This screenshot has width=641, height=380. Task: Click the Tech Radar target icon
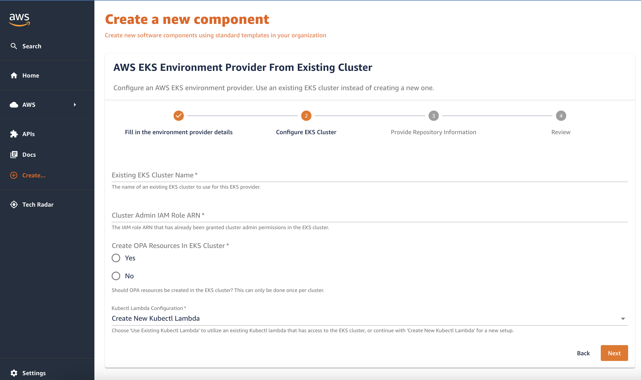[x=14, y=204]
